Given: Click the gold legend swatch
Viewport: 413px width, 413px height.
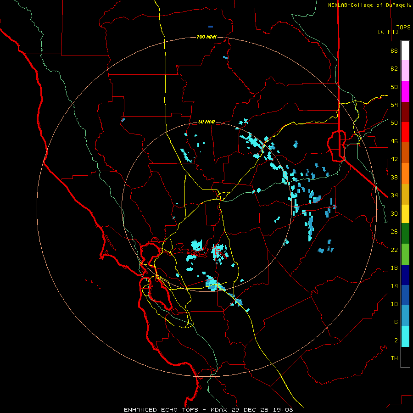Looking at the screenshot, I should 405,194.
